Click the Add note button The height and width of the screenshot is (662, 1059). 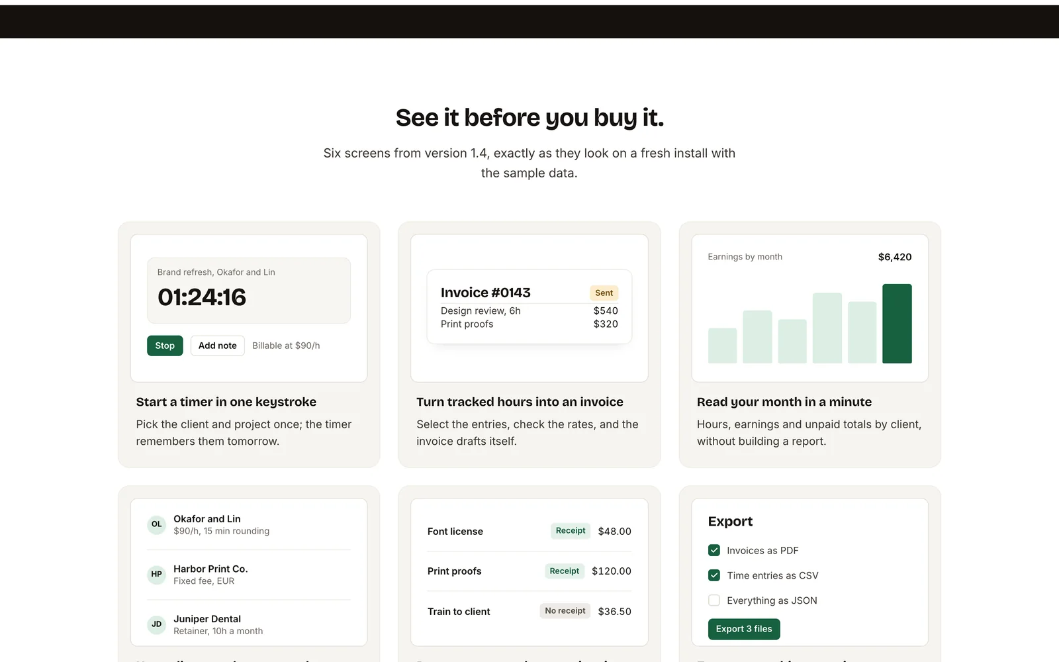pyautogui.click(x=218, y=346)
